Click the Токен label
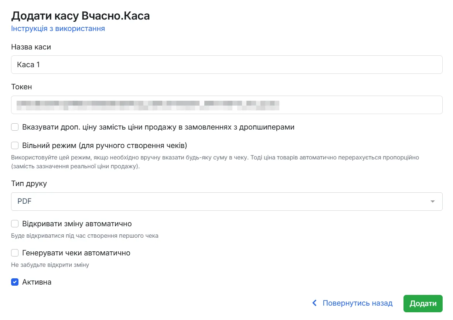Screen dimensions: 453x320 [21, 87]
